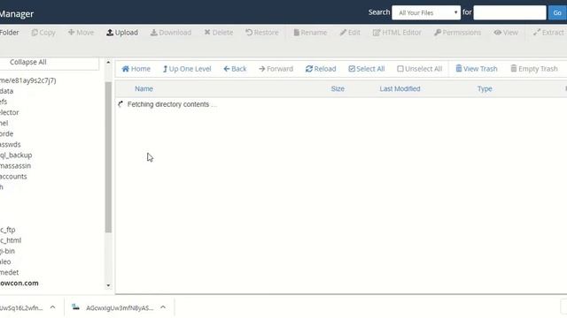
Task: Click the View eye icon
Action: coord(498,33)
